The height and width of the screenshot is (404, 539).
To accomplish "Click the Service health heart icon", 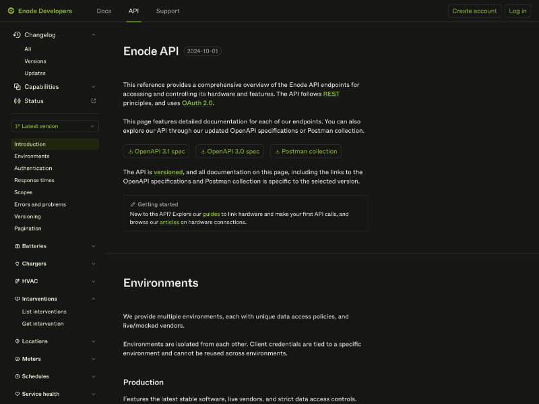I will [18, 394].
